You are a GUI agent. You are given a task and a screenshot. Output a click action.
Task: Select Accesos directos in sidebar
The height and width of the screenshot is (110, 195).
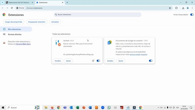point(16,34)
